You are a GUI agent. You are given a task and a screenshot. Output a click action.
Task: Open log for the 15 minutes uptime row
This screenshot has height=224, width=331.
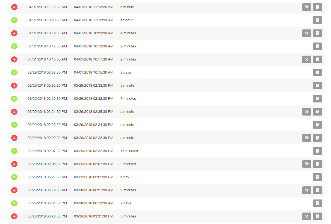click(x=317, y=151)
